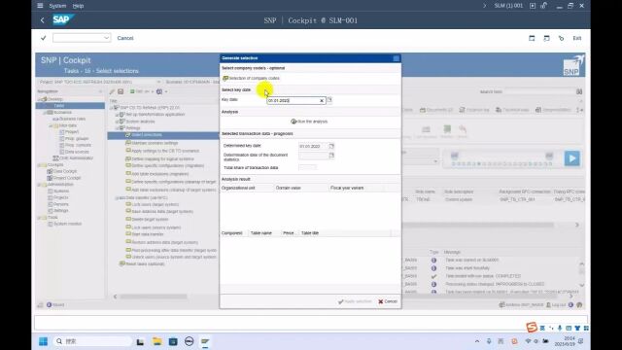This screenshot has width=622, height=350.
Task: Click the large blue play button
Action: (571, 158)
